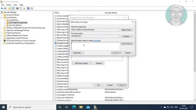Click Object Types button
196x110 pixels.
[126, 30]
